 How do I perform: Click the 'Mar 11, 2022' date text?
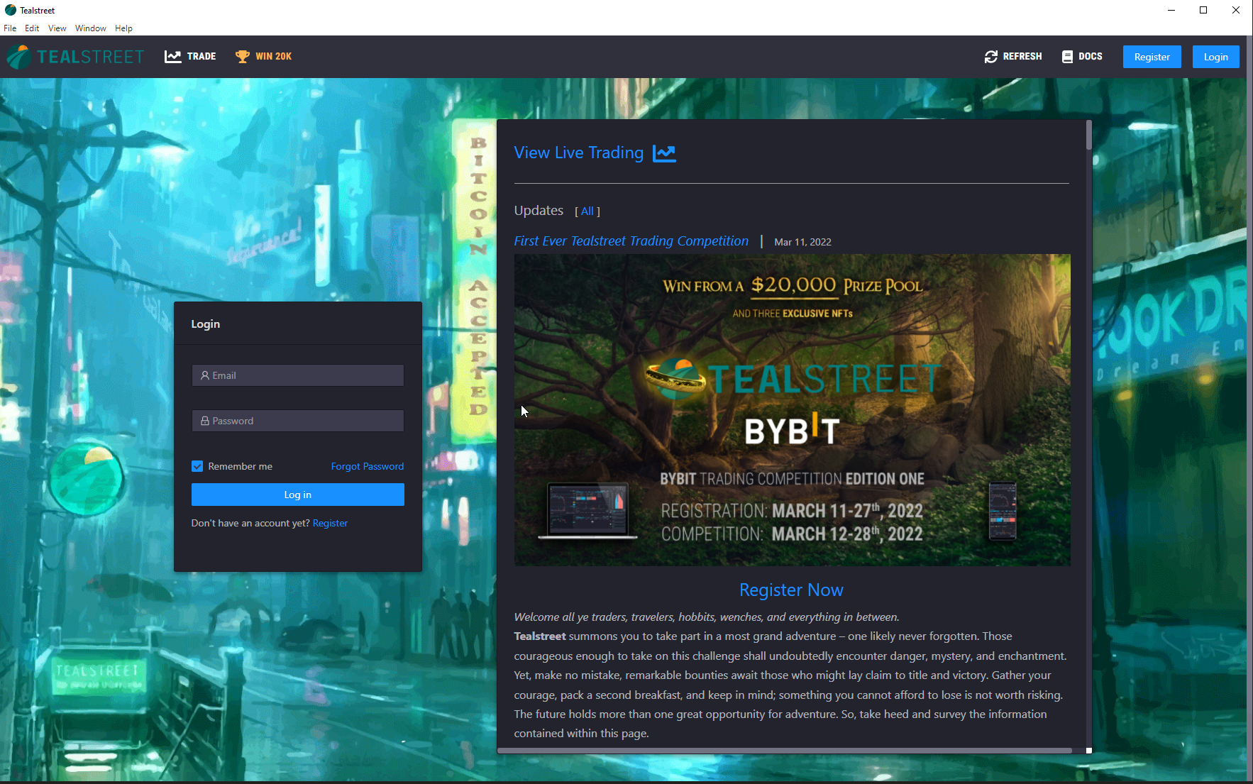tap(802, 242)
